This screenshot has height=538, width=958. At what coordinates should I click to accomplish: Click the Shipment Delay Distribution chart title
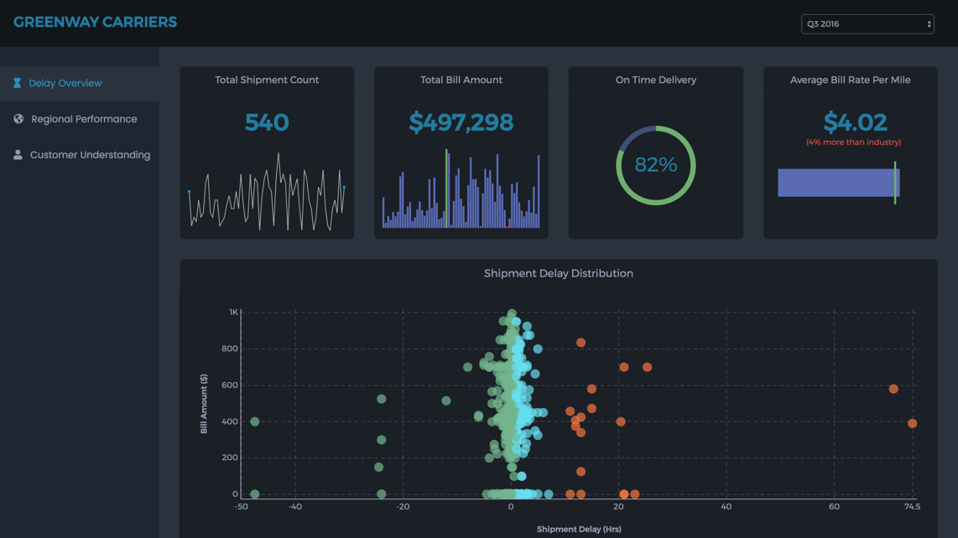click(x=559, y=273)
